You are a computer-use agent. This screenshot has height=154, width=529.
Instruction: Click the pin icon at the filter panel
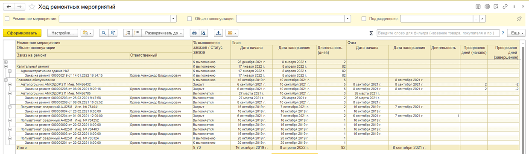tap(519, 19)
